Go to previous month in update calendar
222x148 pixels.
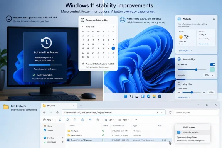83,27
